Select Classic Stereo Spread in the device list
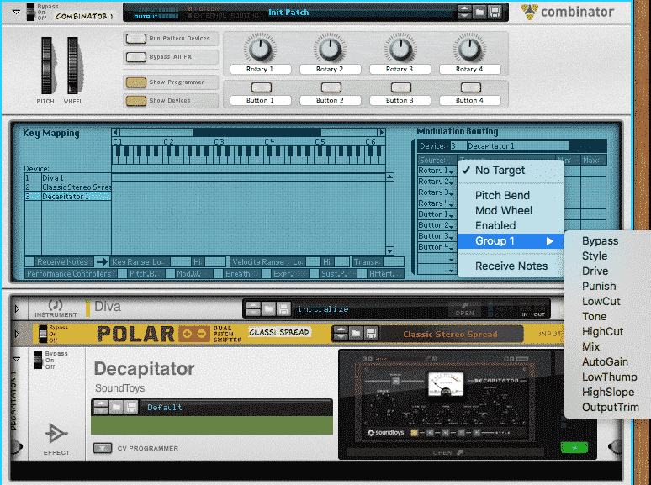The width and height of the screenshot is (651, 485). [x=67, y=187]
